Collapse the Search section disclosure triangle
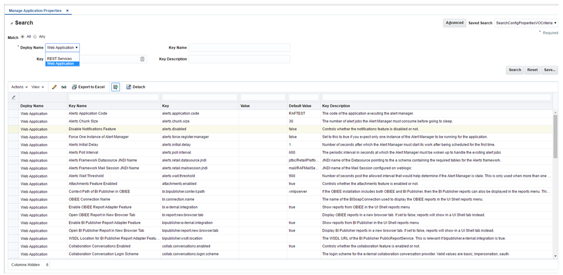Viewport: 563px width, 275px height. [x=12, y=23]
